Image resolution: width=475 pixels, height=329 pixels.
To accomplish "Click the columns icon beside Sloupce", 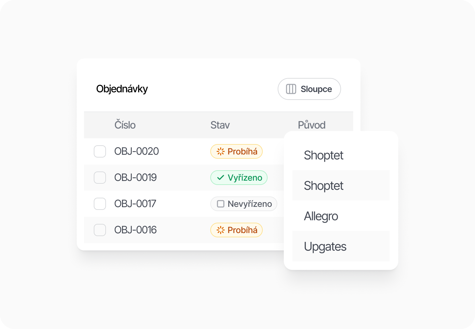I will pyautogui.click(x=291, y=89).
